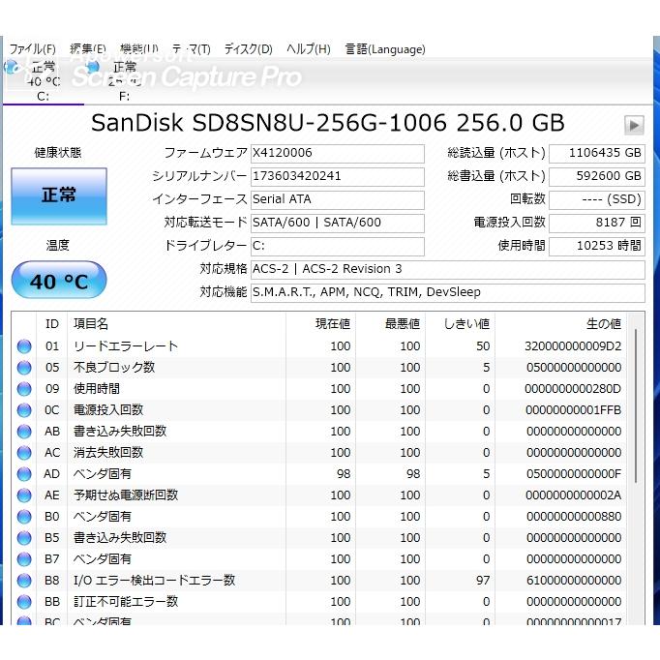Select the 予期せぬ電源断回数 attribute name

tap(126, 495)
